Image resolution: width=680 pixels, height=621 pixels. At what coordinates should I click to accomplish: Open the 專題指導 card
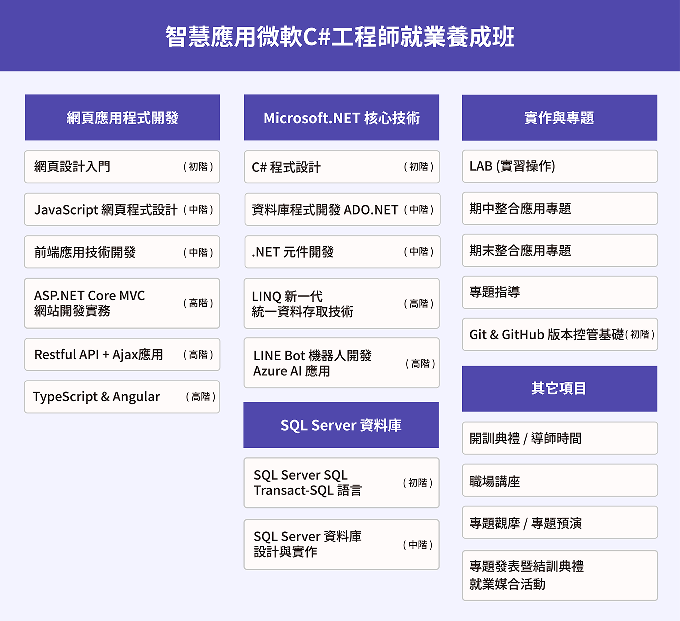pyautogui.click(x=560, y=292)
